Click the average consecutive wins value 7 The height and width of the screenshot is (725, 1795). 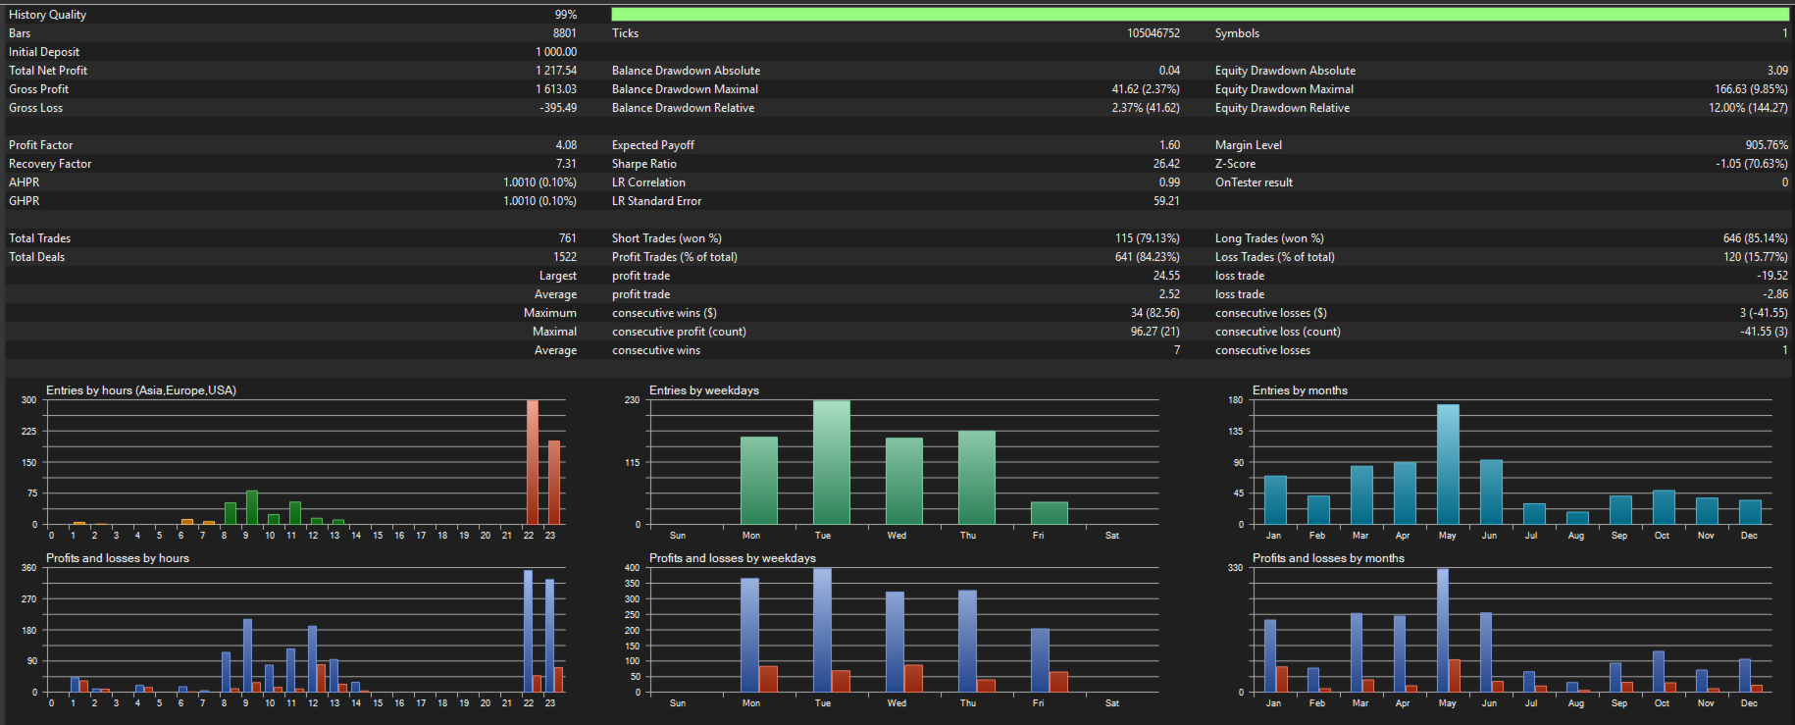1177,350
